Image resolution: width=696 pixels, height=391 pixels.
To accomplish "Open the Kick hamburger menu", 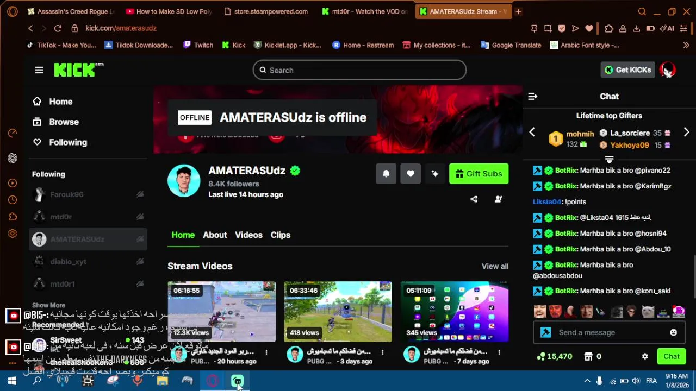I will 39,70.
